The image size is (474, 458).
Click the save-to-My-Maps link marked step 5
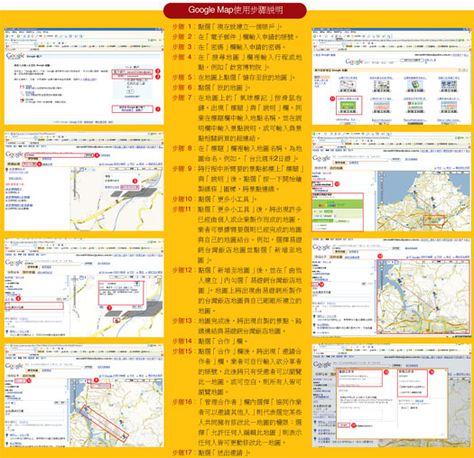[130, 188]
